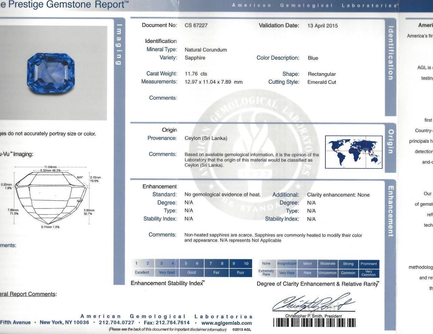Click the vertical 'Origin' section label

(391, 141)
